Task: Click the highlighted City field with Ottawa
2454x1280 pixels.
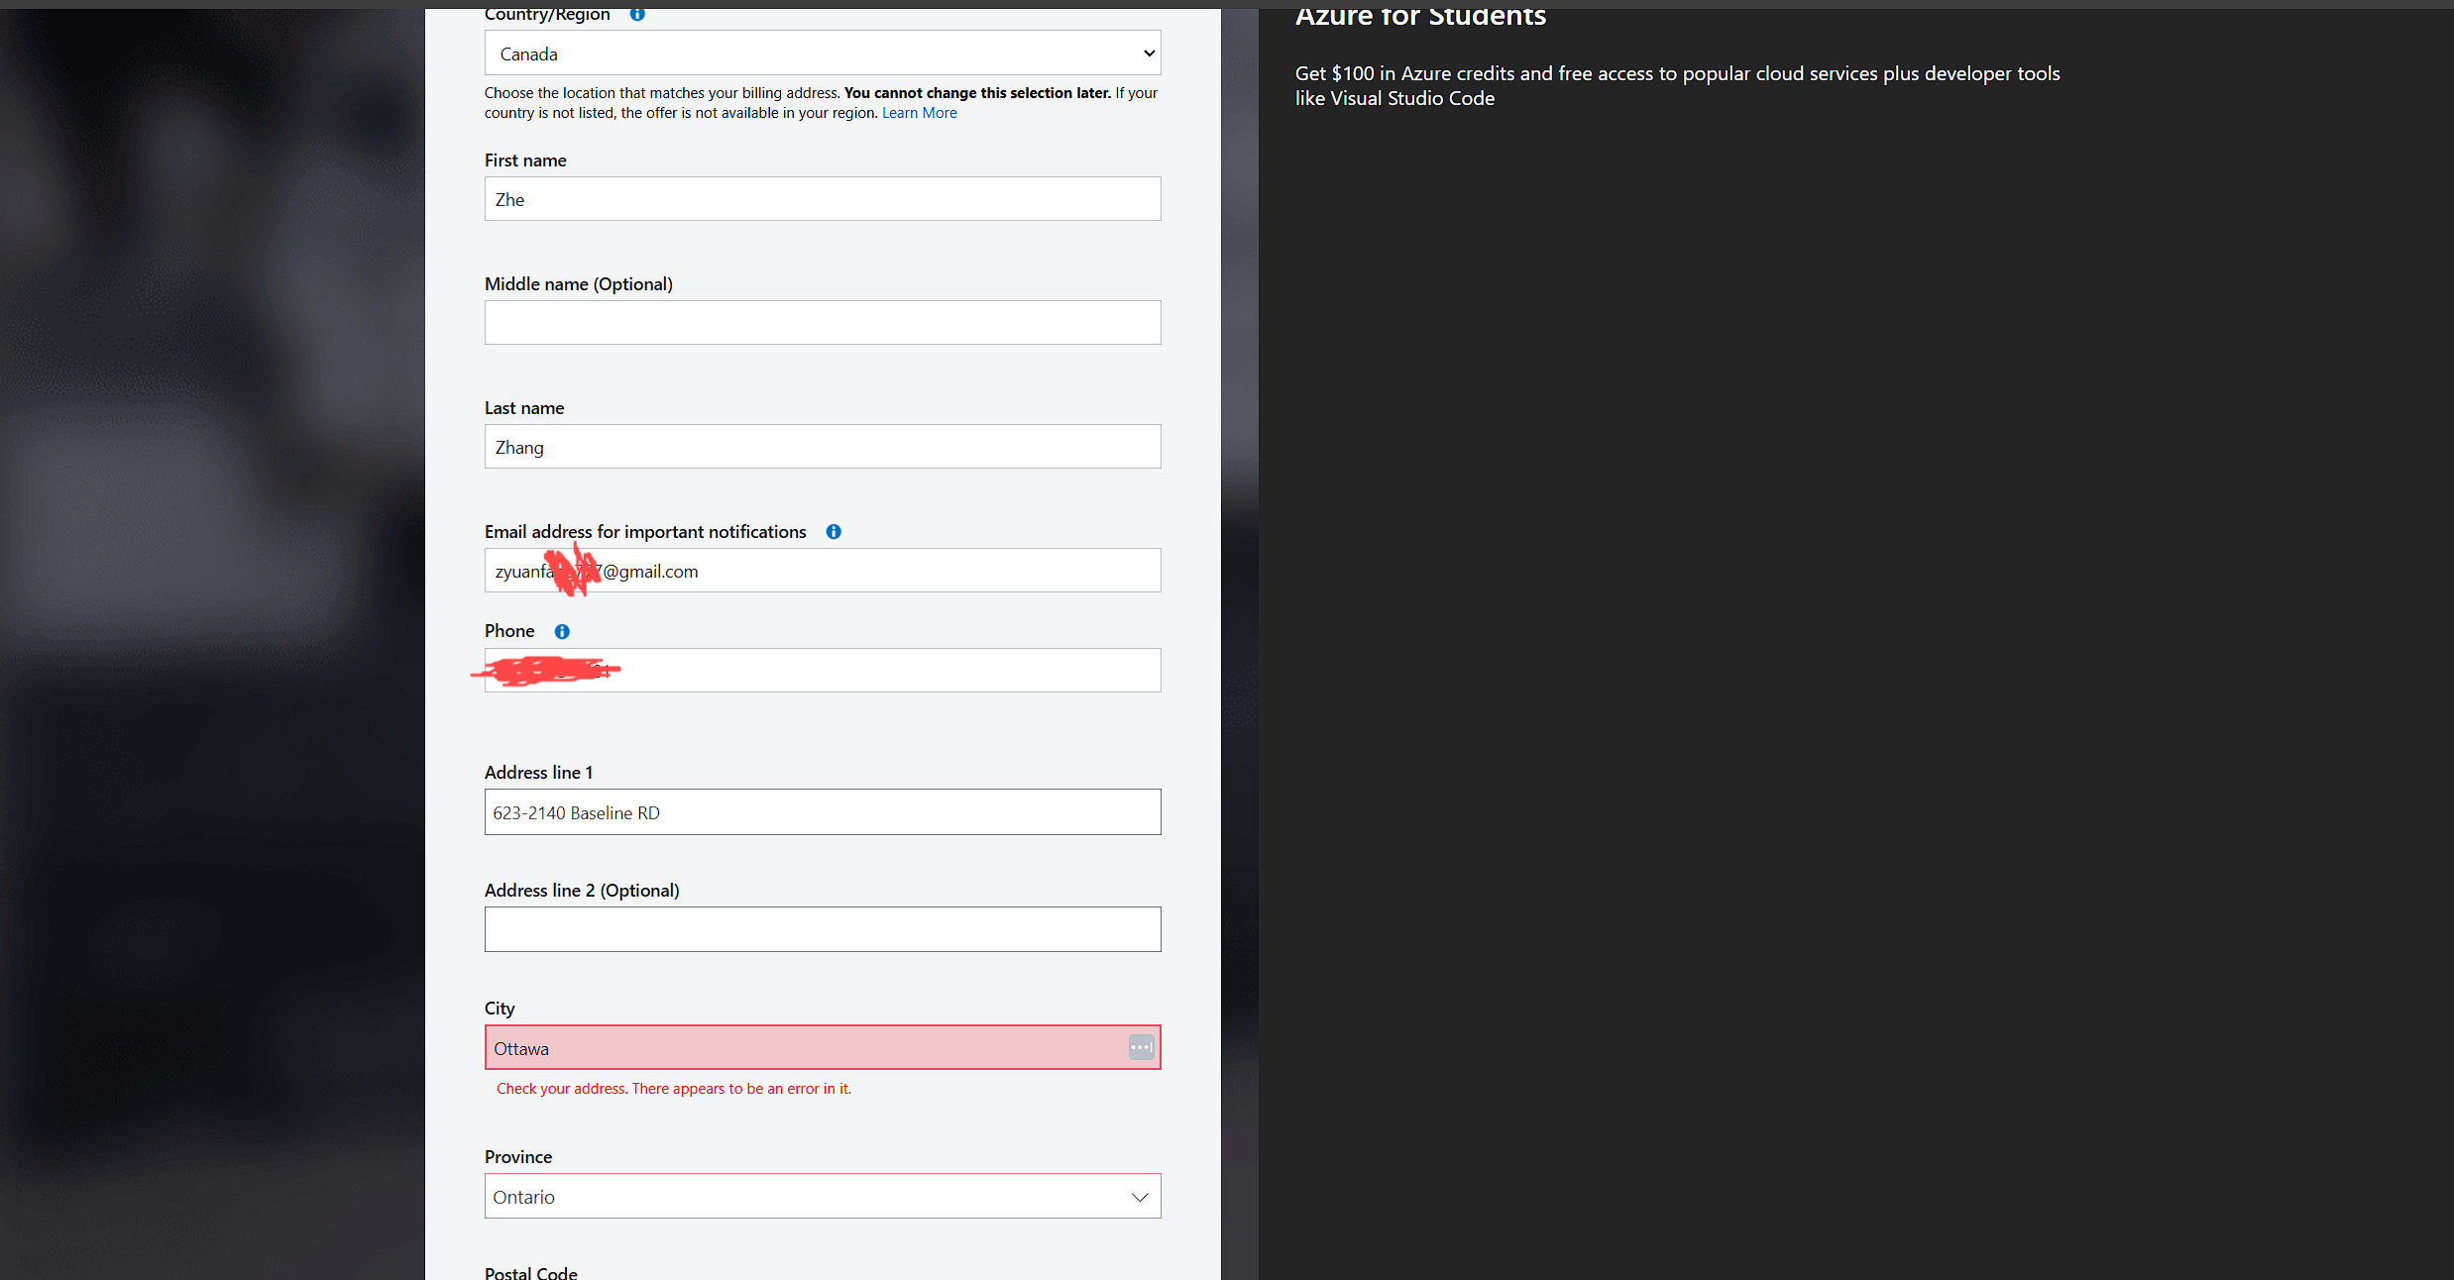Action: (793, 1048)
